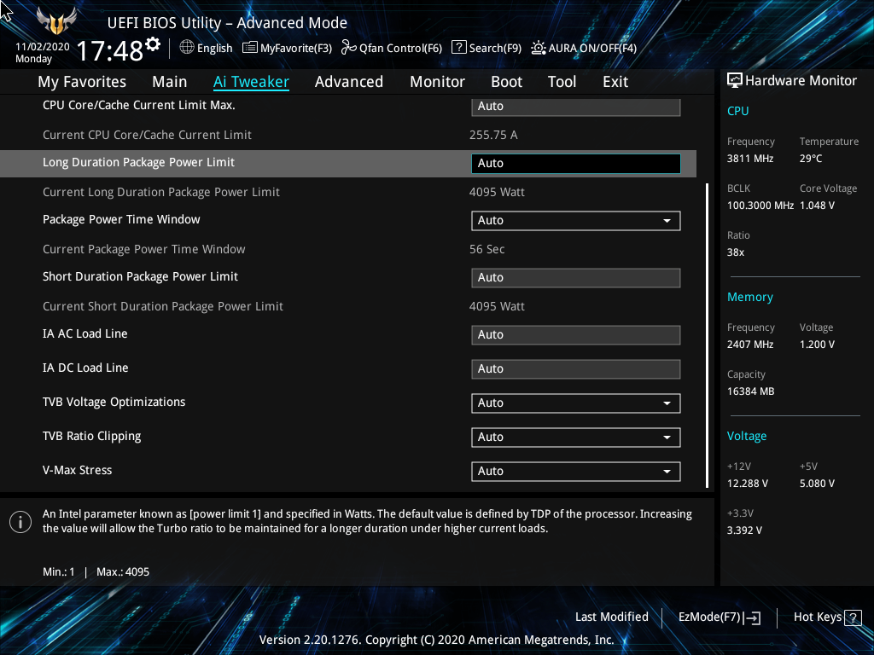
Task: Click the Hot Keys question mark icon
Action: pyautogui.click(x=853, y=617)
